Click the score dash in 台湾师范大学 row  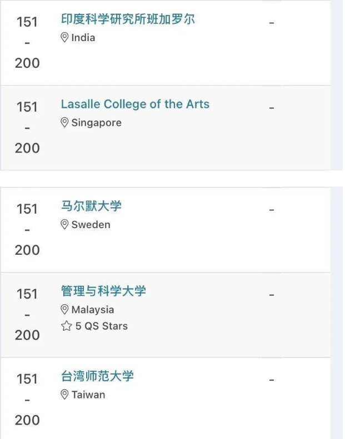(x=271, y=380)
